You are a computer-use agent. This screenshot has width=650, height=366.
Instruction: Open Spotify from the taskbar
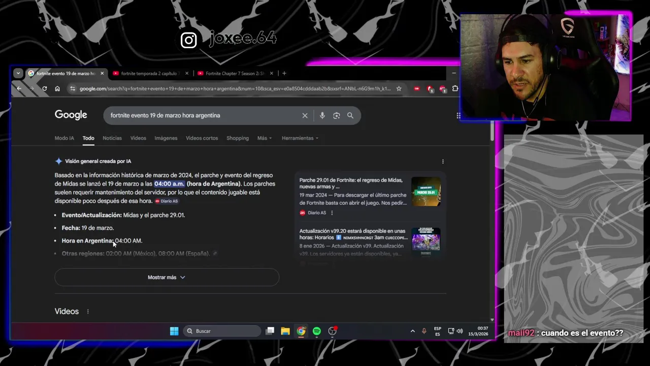tap(317, 331)
